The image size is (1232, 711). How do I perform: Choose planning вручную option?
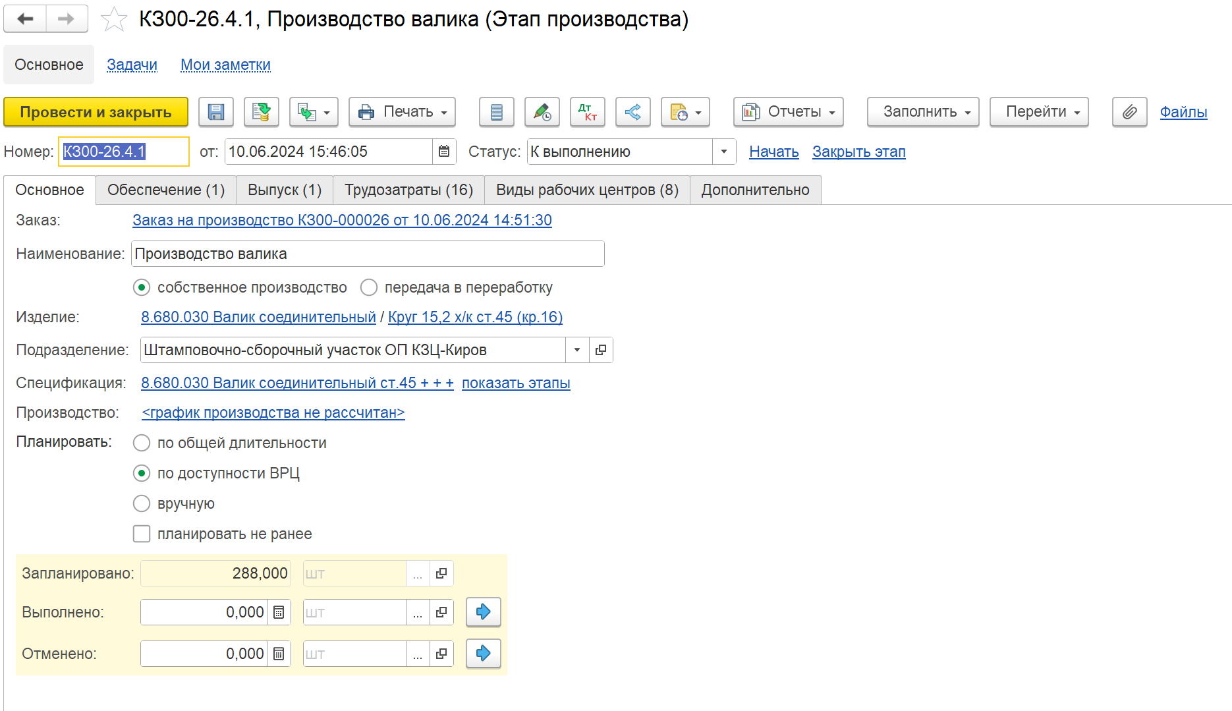coord(142,503)
